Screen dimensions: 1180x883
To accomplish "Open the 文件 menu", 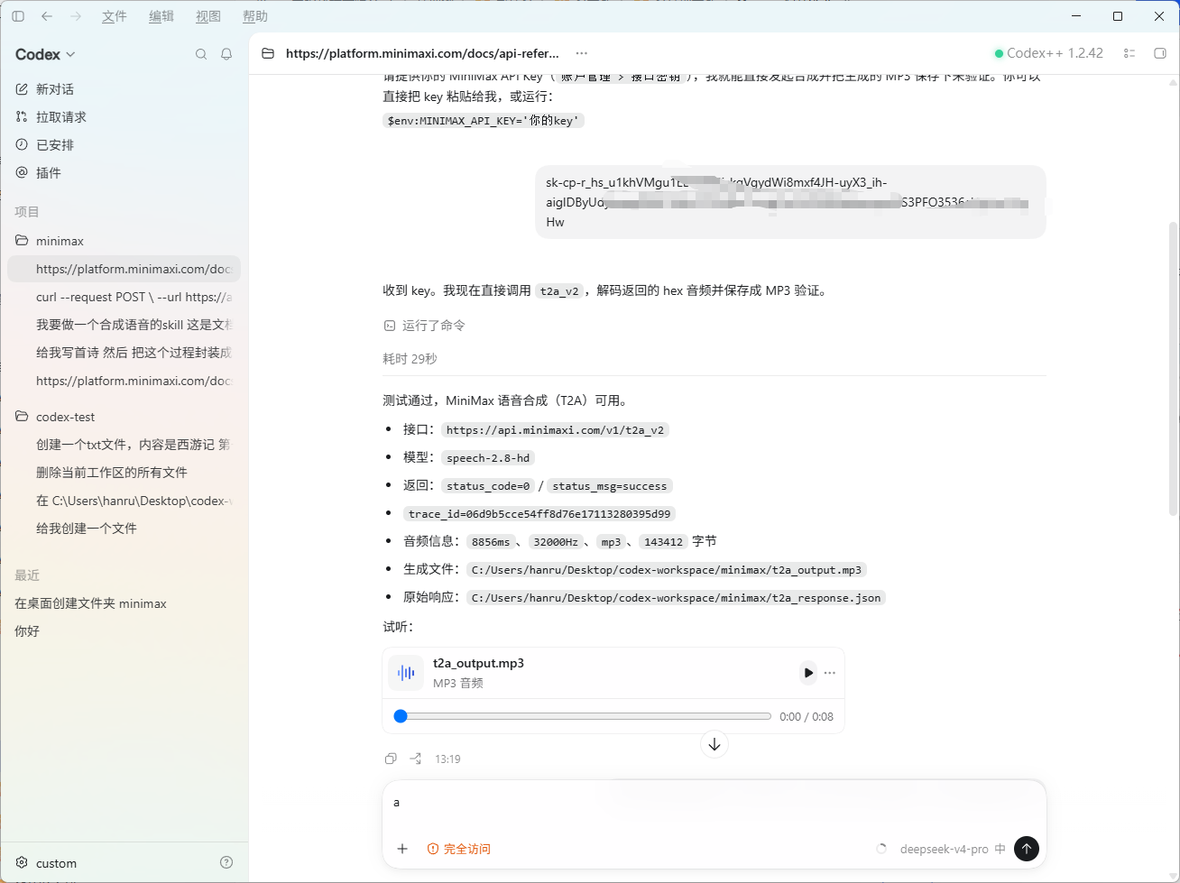I will tap(115, 16).
